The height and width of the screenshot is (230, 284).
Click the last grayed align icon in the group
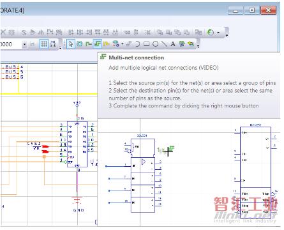(115, 33)
